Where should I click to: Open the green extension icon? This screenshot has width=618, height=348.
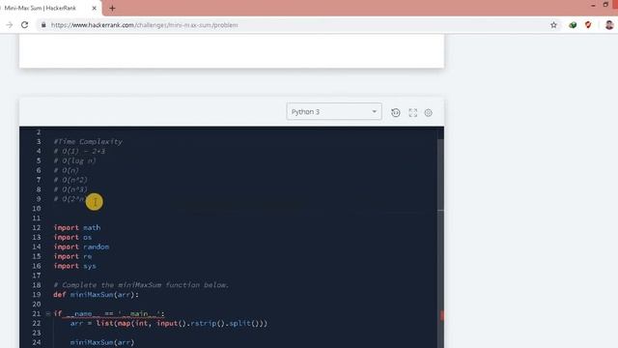pyautogui.click(x=573, y=25)
